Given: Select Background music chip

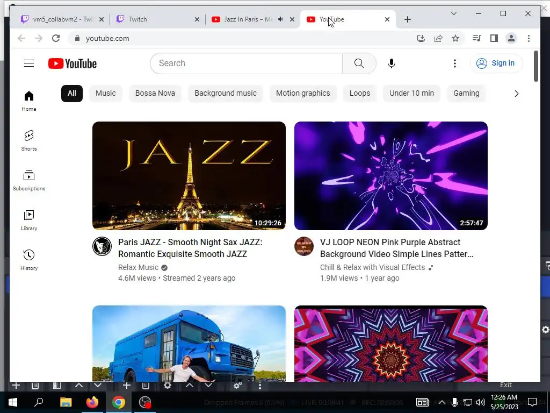Looking at the screenshot, I should (x=226, y=94).
